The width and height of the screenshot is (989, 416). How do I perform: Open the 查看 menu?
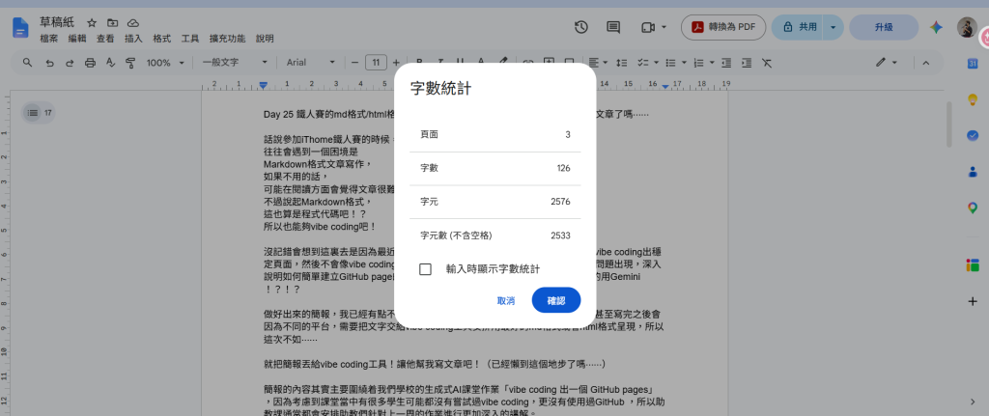point(105,39)
